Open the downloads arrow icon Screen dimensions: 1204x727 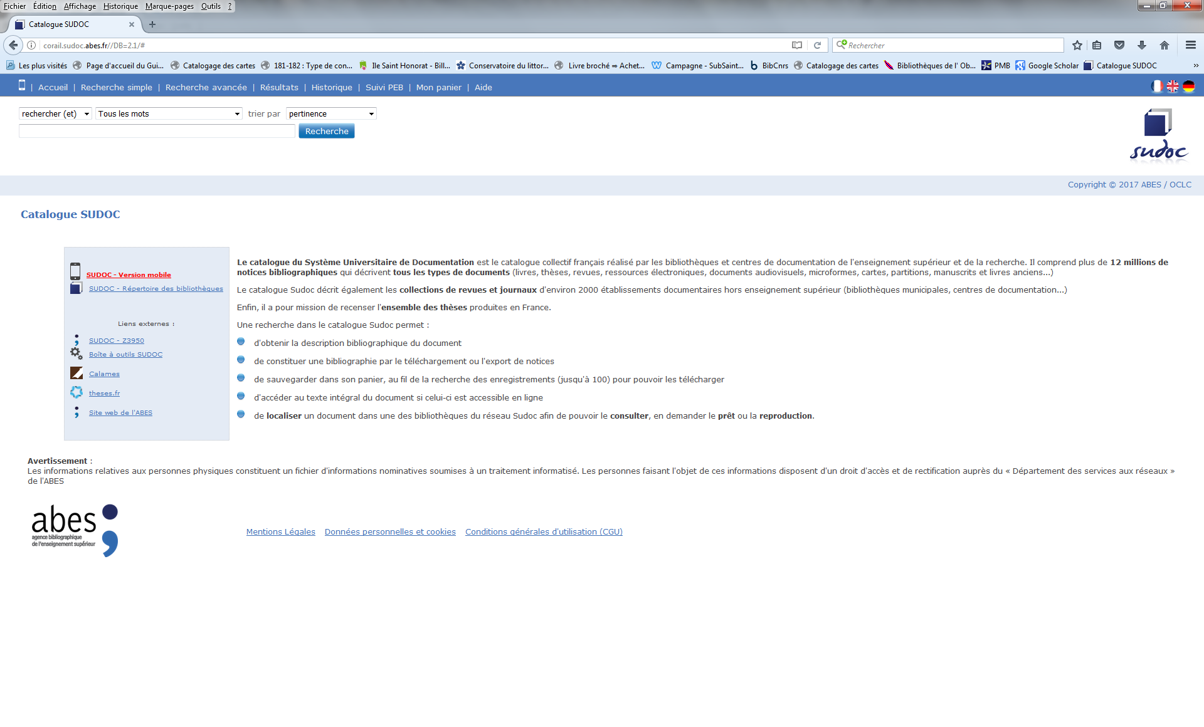coord(1142,45)
